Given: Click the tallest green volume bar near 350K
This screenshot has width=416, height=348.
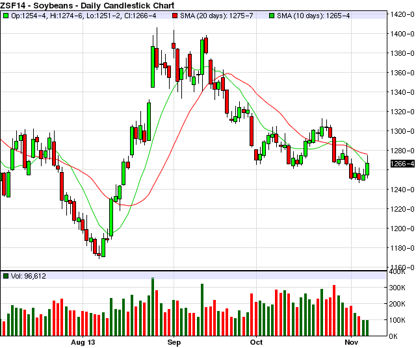Looking at the screenshot, I should click(153, 306).
